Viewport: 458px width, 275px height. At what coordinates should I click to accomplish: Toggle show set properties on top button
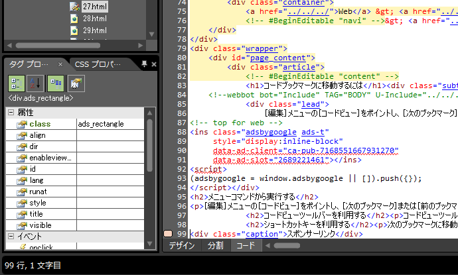coord(56,83)
